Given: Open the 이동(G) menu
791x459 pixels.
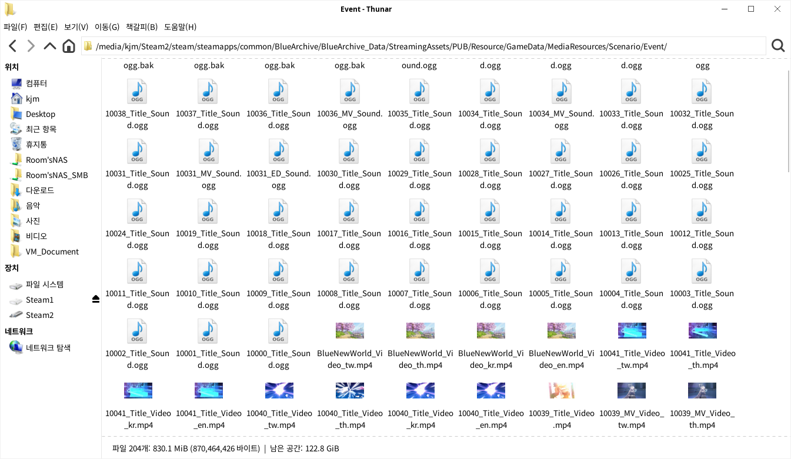Looking at the screenshot, I should pos(107,27).
